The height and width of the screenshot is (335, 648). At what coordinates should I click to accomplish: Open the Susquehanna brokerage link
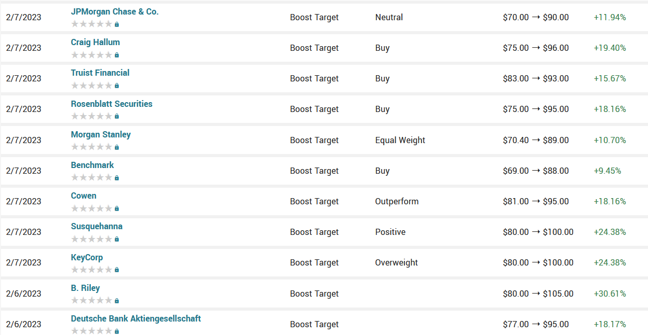click(x=97, y=226)
